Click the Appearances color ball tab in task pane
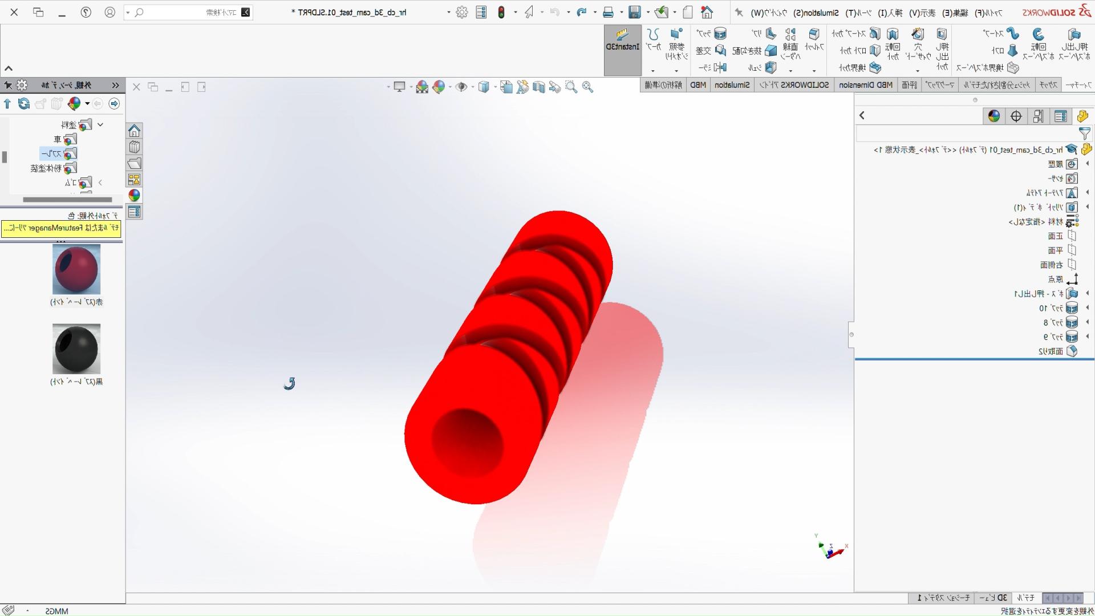 click(x=134, y=196)
